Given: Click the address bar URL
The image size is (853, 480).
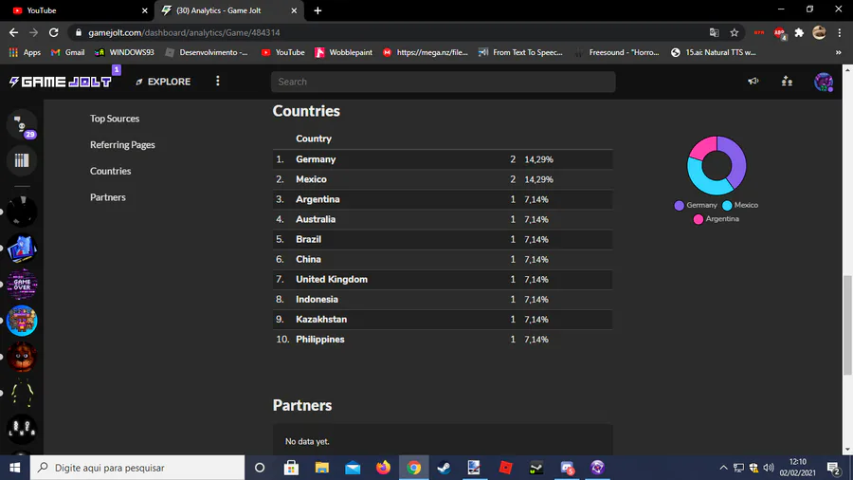Looking at the screenshot, I should [x=184, y=32].
